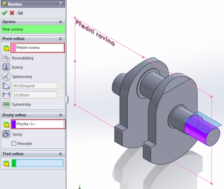The height and width of the screenshot is (189, 224).
Task: Click the Třetí odkaz reference cube icon
Action: tap(6, 164)
